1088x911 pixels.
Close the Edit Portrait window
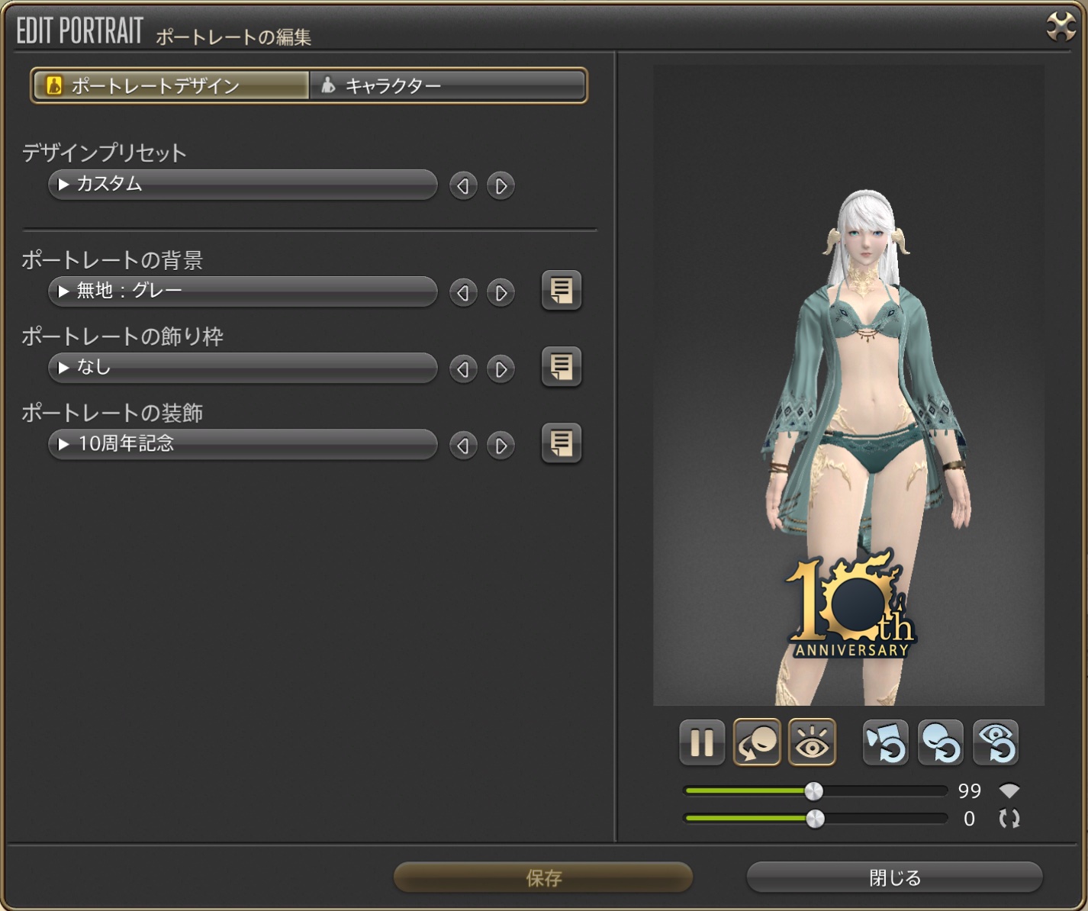1061,27
